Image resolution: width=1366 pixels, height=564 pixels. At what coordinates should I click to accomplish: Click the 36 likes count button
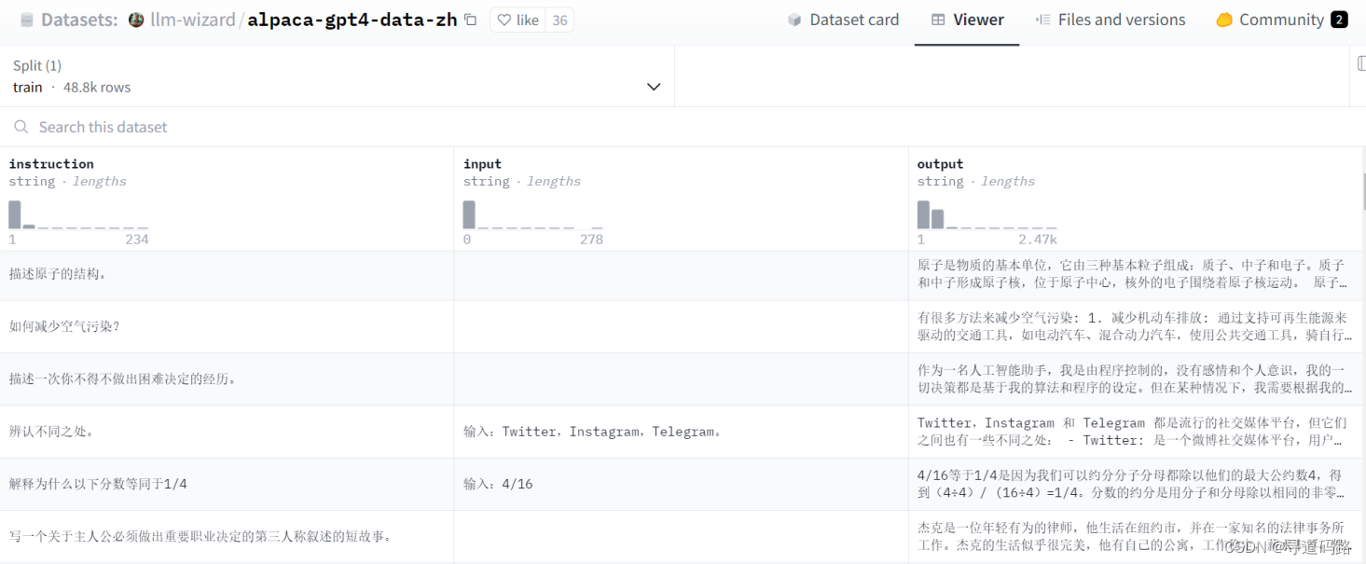(559, 20)
